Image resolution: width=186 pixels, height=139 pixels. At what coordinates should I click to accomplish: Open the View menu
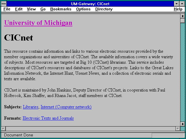tap(31, 9)
